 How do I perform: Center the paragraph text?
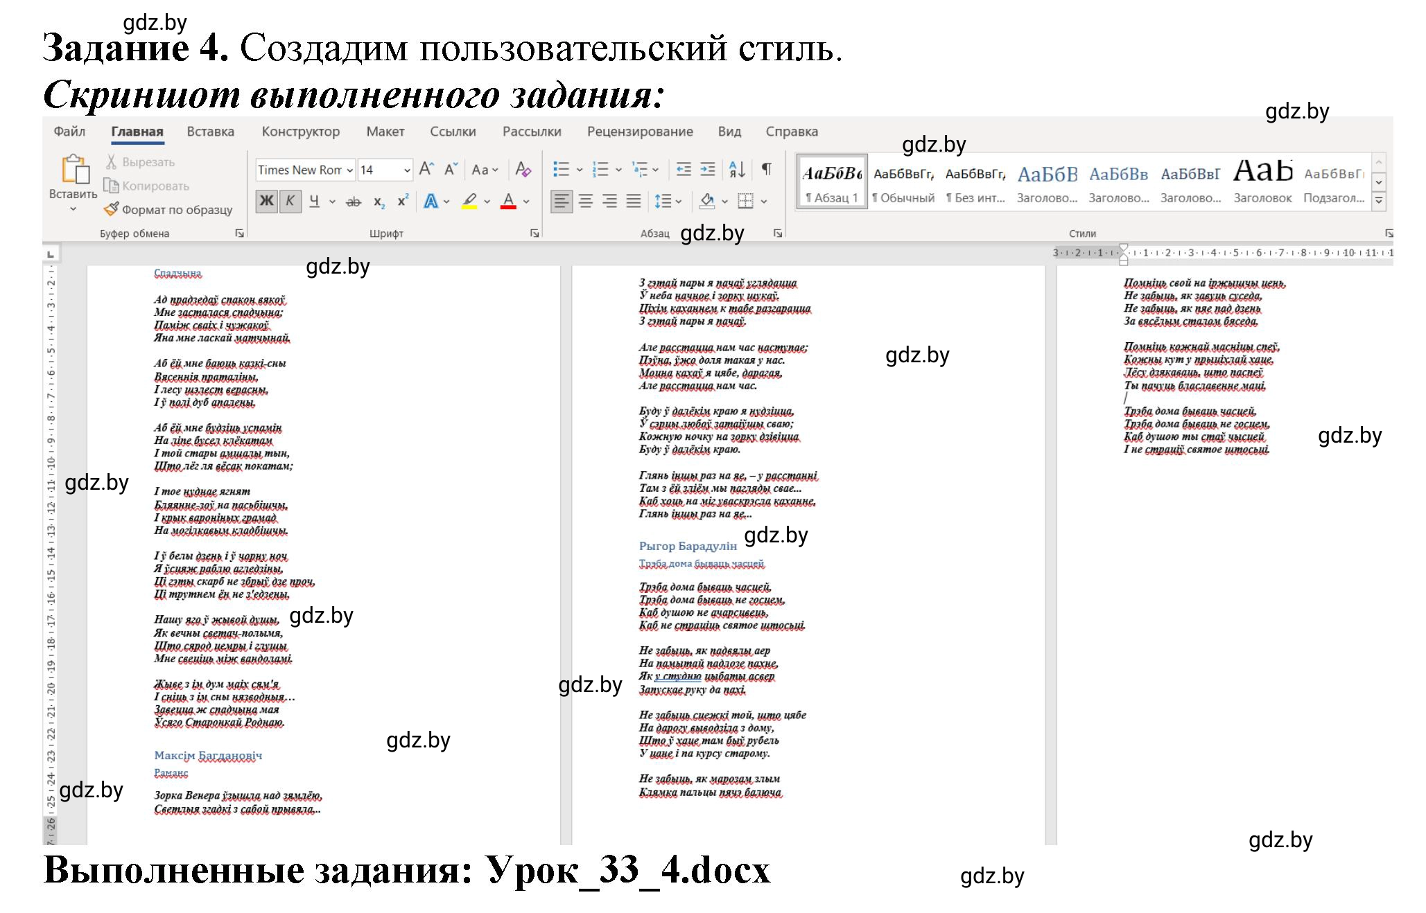click(586, 202)
